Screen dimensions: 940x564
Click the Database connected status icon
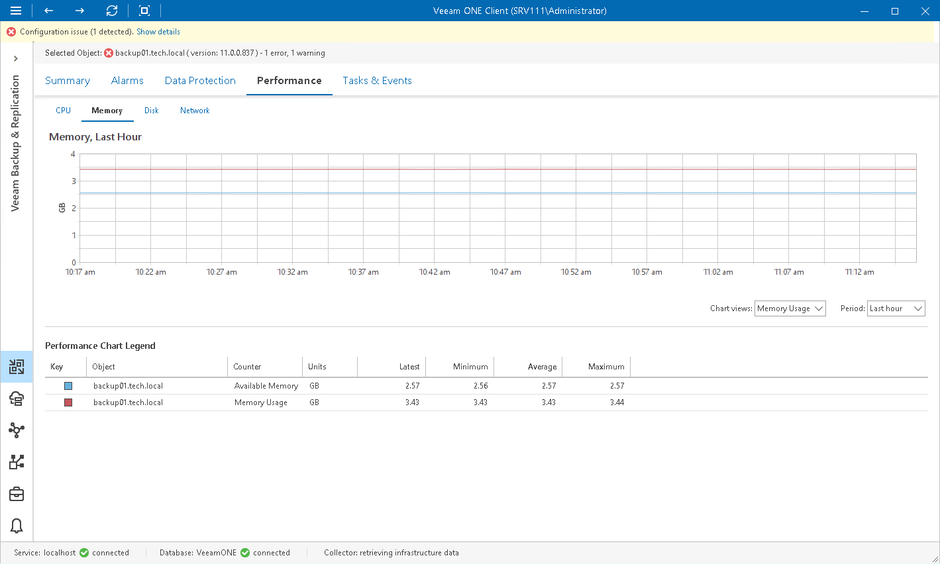point(245,553)
